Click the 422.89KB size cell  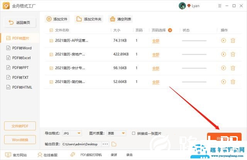121,54
